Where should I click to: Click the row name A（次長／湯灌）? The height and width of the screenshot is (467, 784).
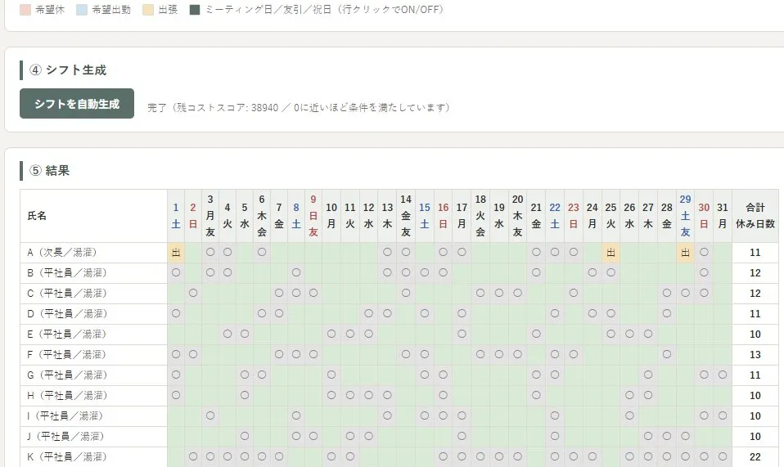click(62, 253)
